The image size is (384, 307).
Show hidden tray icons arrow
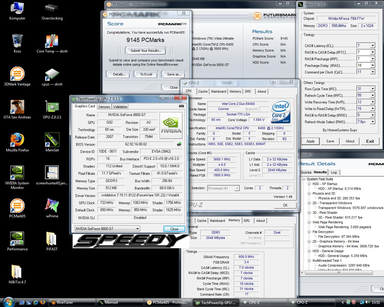pyautogui.click(x=343, y=303)
